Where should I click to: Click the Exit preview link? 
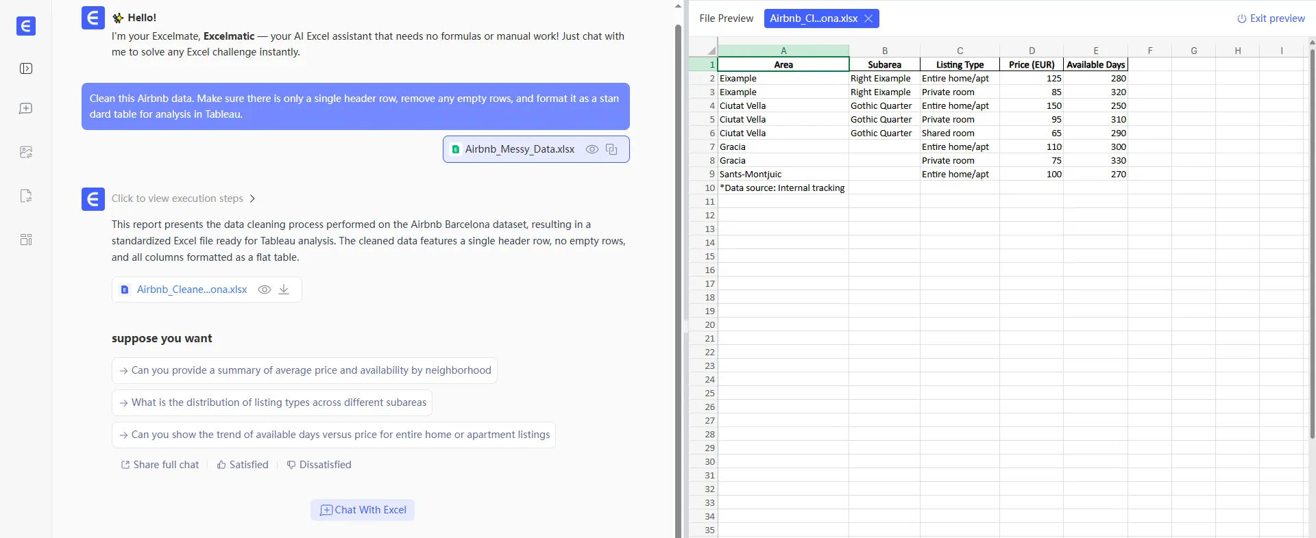(x=1271, y=18)
